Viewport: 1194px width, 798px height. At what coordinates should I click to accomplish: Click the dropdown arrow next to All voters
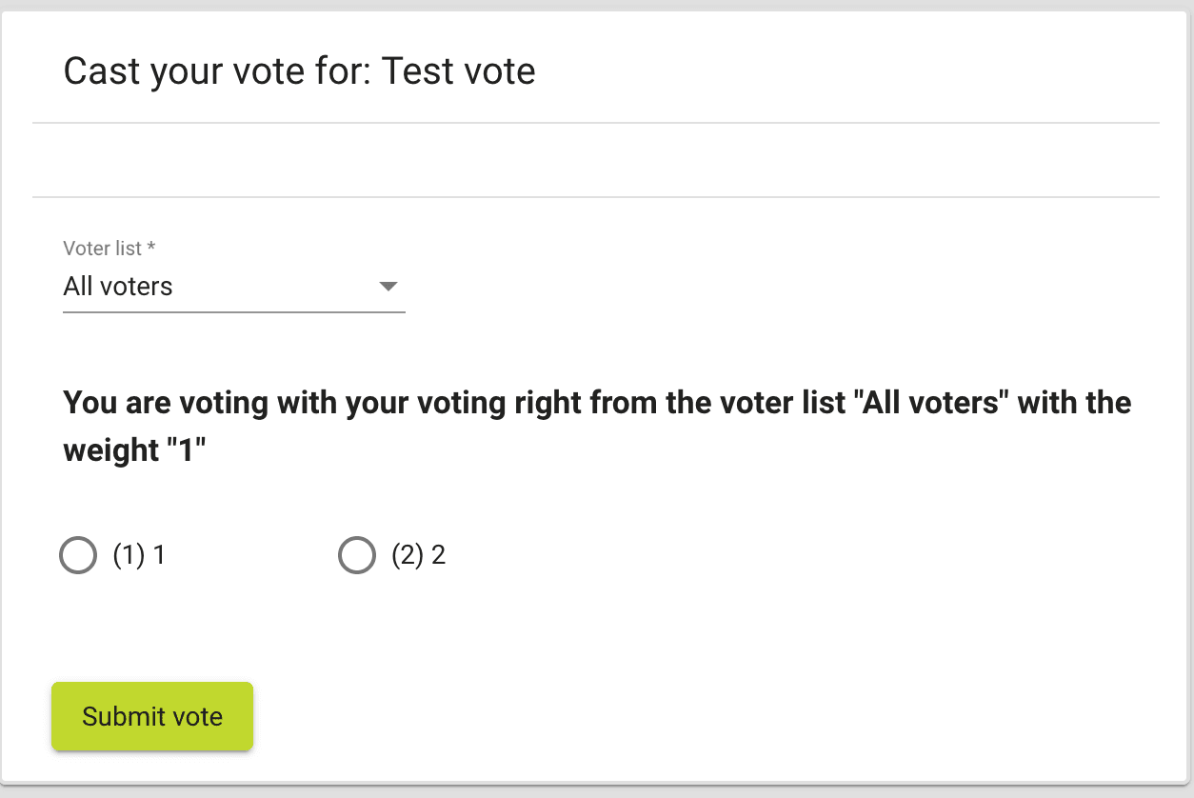click(x=388, y=287)
